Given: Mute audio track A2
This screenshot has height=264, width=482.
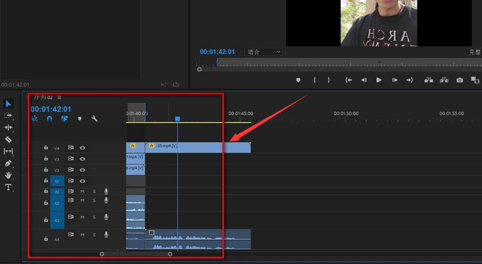Looking at the screenshot, I should click(x=83, y=200).
